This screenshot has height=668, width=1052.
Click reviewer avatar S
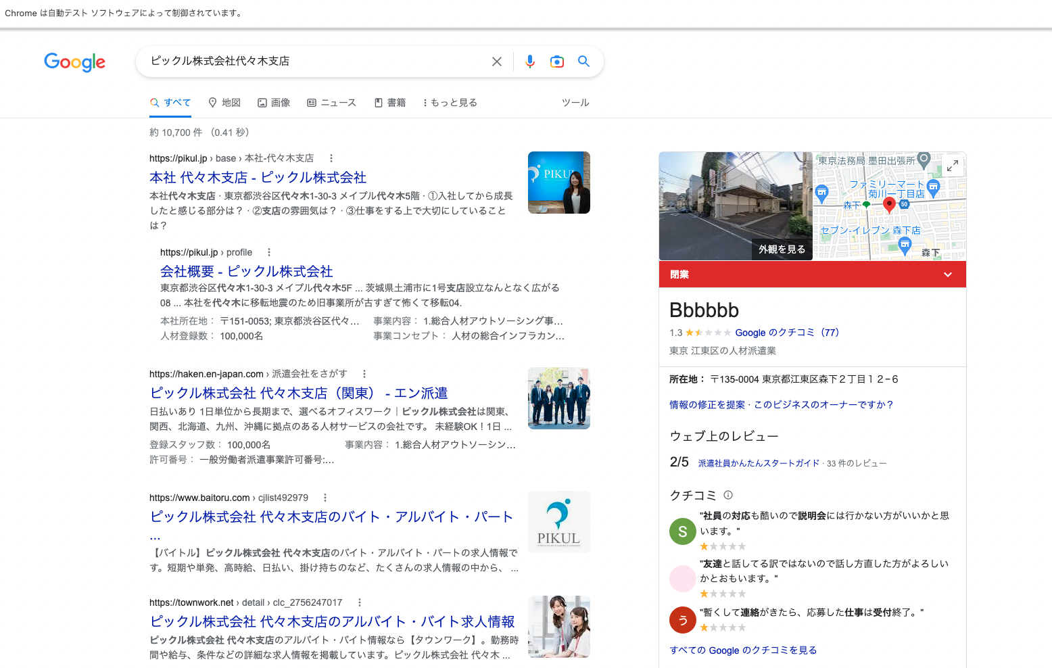coord(683,531)
